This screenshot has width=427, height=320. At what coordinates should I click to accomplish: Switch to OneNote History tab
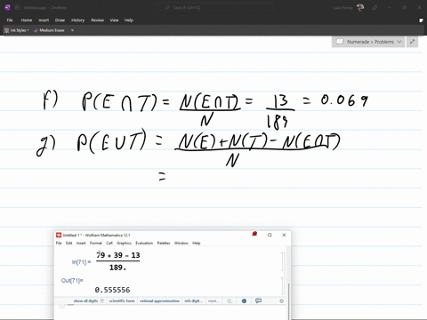[x=77, y=20]
